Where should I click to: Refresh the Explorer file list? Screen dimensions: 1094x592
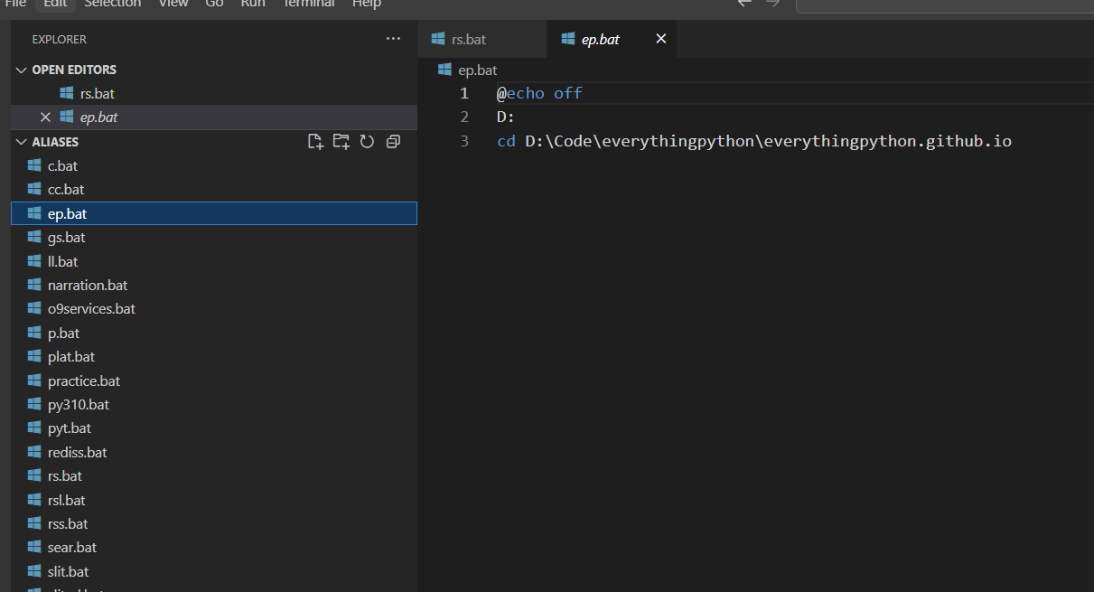pos(367,141)
